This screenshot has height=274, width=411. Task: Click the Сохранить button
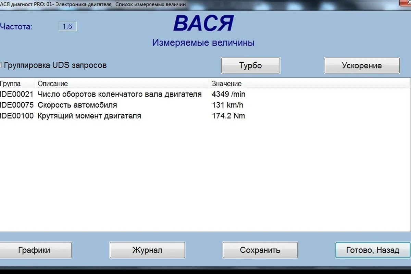point(260,250)
